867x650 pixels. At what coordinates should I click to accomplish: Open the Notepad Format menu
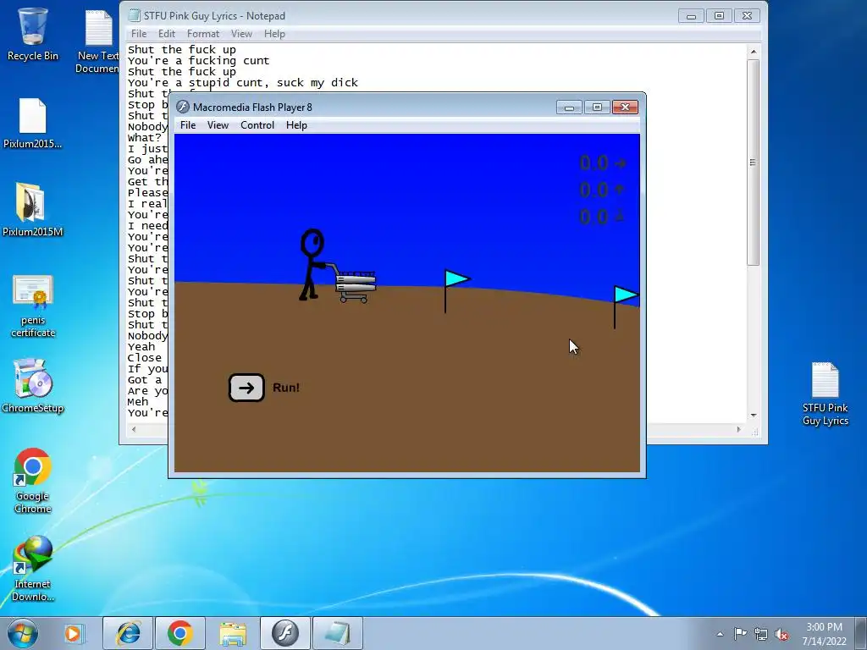(203, 34)
